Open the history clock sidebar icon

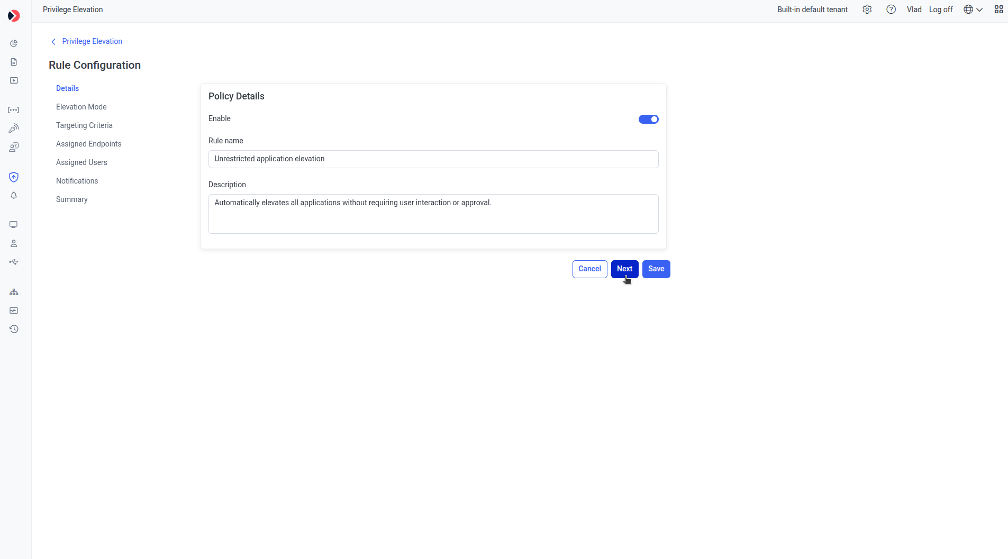[14, 329]
